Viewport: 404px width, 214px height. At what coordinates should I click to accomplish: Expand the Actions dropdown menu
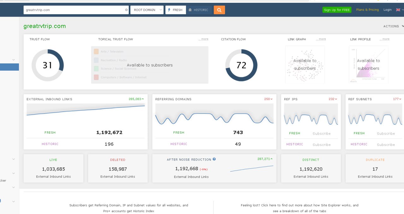coord(393,26)
